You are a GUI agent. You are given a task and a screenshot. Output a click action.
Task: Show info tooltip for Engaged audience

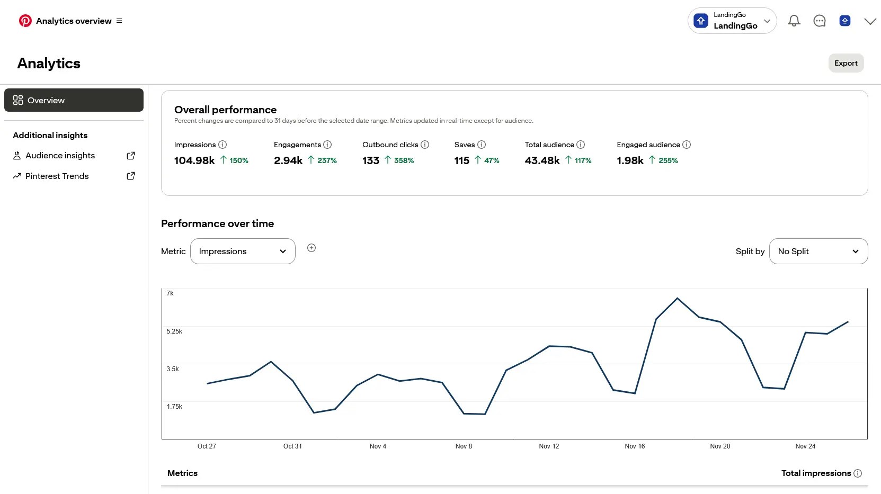click(x=687, y=145)
